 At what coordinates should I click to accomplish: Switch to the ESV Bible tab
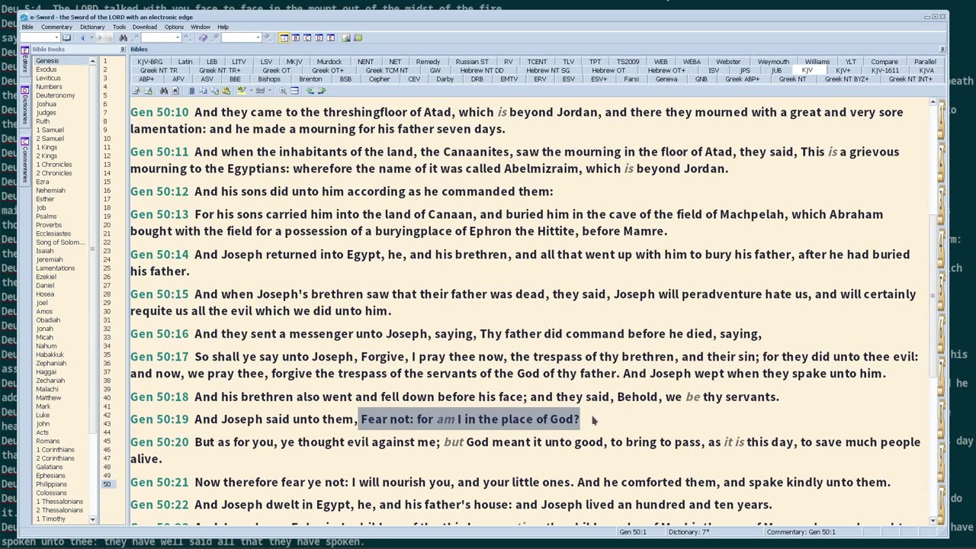569,79
